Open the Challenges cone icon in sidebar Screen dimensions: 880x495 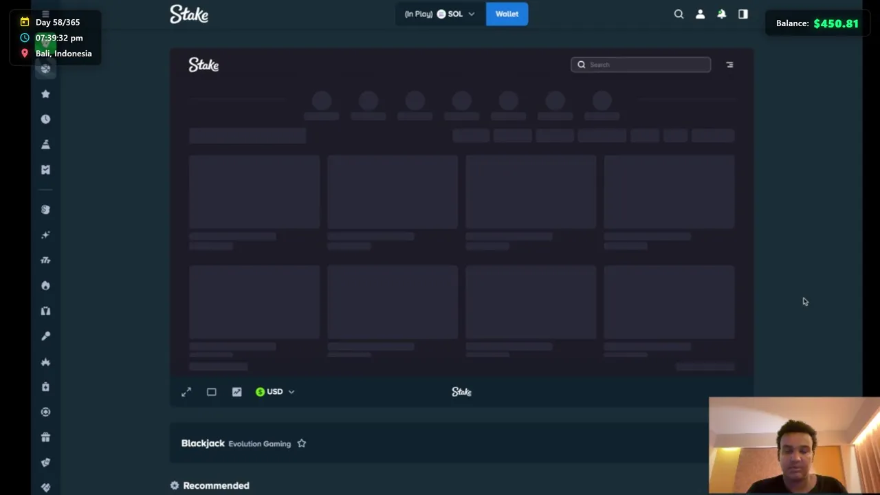pyautogui.click(x=45, y=144)
